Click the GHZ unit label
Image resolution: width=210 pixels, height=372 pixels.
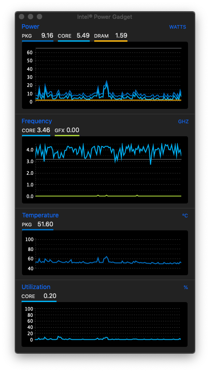click(183, 122)
